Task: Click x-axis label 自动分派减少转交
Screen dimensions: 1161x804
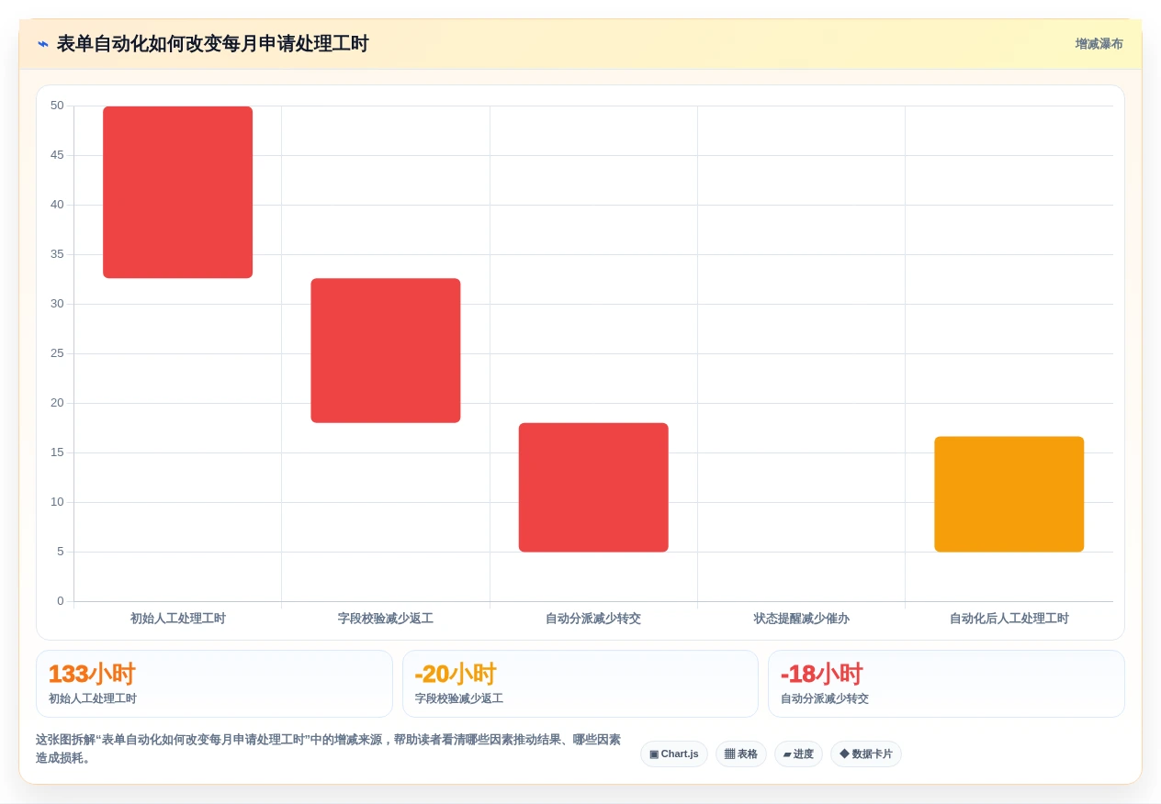Action: coord(593,619)
